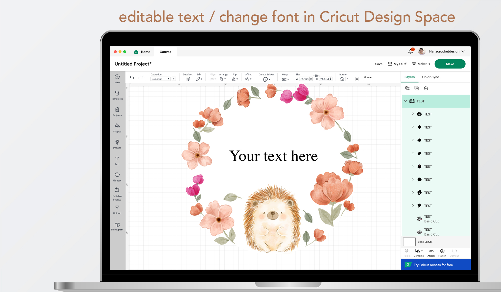Switch to the Color Sync tab
Image resolution: width=501 pixels, height=292 pixels.
[x=430, y=77]
